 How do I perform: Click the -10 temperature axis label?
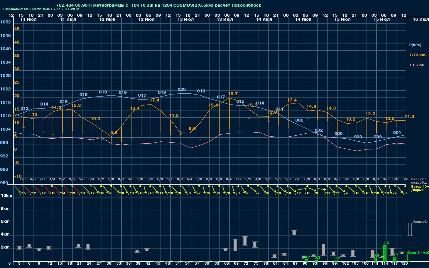click(18, 176)
